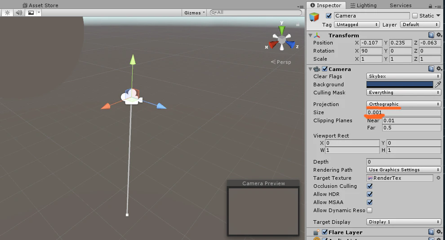Click the Camera Preview thumbnail

[x=263, y=211]
